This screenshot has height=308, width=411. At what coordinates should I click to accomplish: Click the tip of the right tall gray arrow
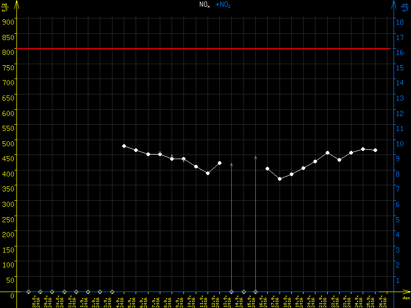(x=255, y=157)
